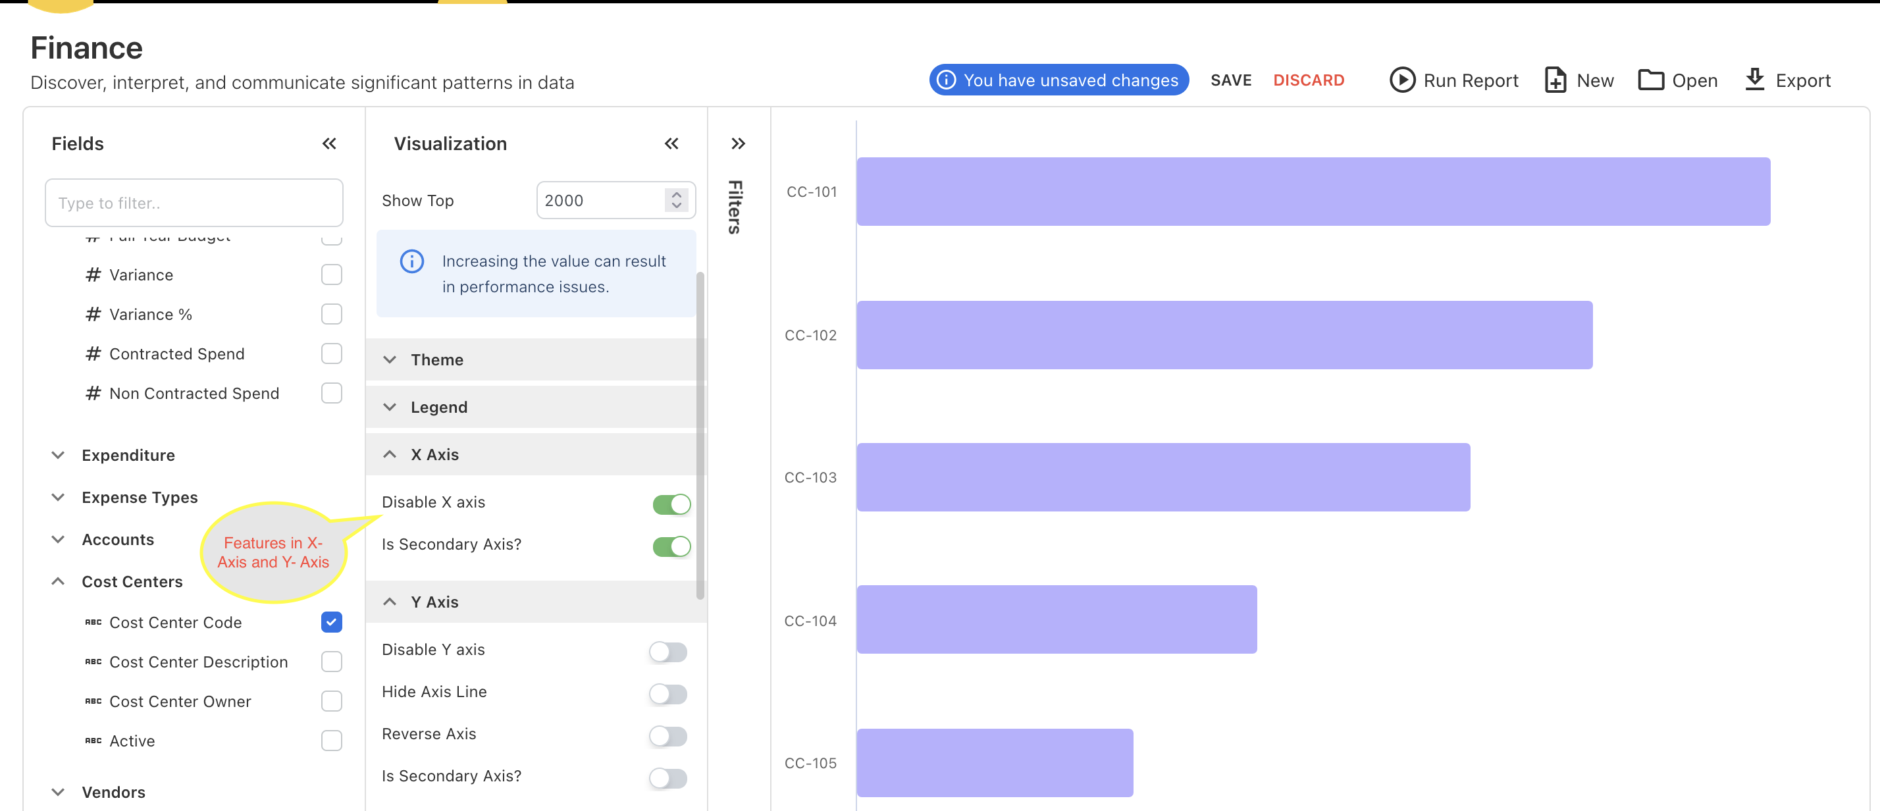This screenshot has width=1880, height=811.
Task: Click the DISCARD button
Action: (x=1308, y=80)
